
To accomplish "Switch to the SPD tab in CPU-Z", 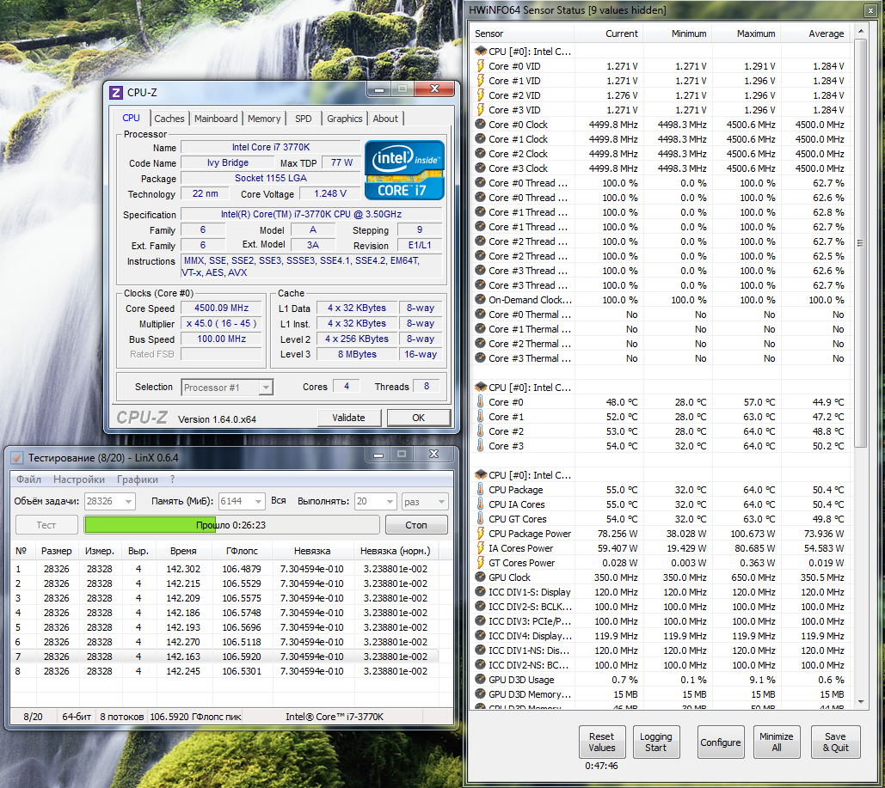I will pos(303,119).
